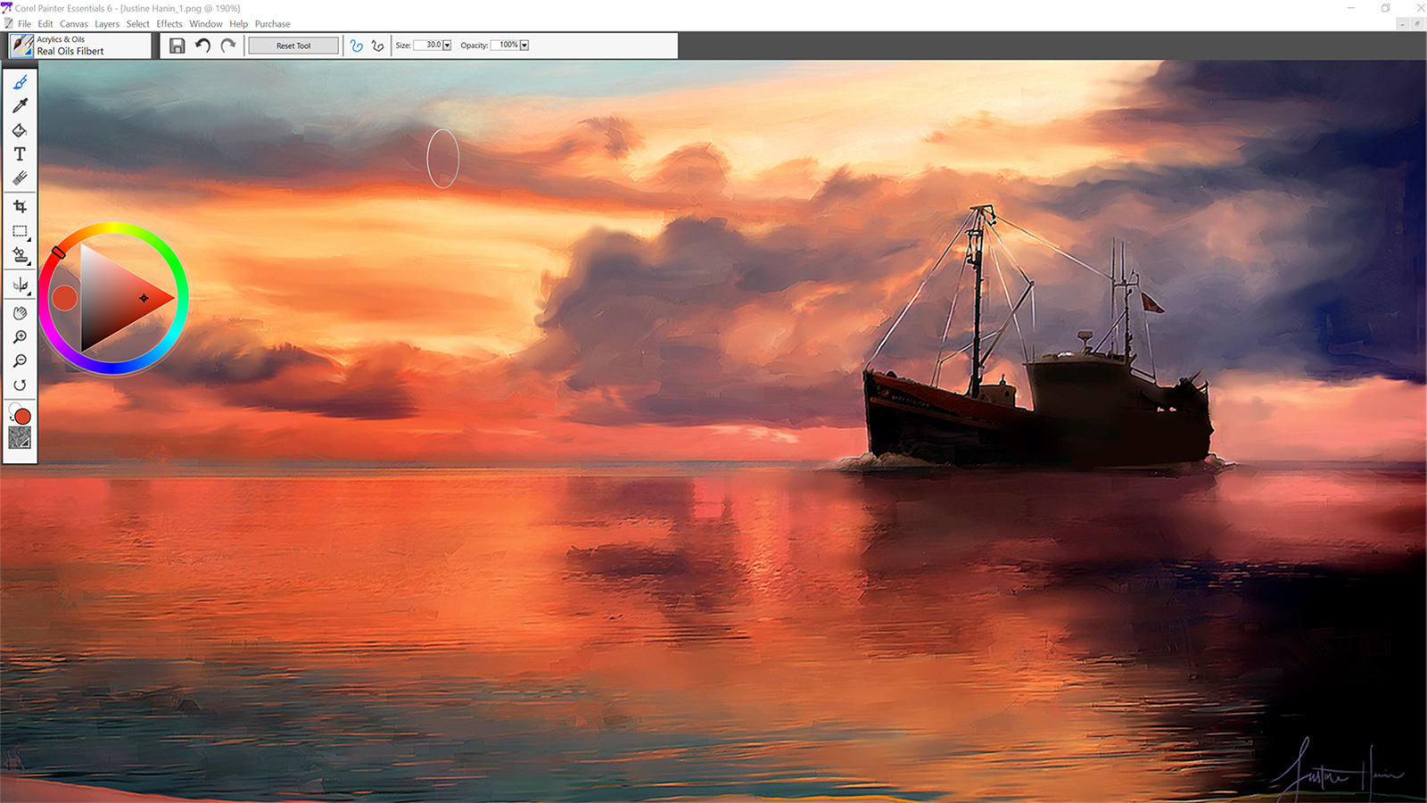Select the Eraser tool

pyautogui.click(x=20, y=177)
